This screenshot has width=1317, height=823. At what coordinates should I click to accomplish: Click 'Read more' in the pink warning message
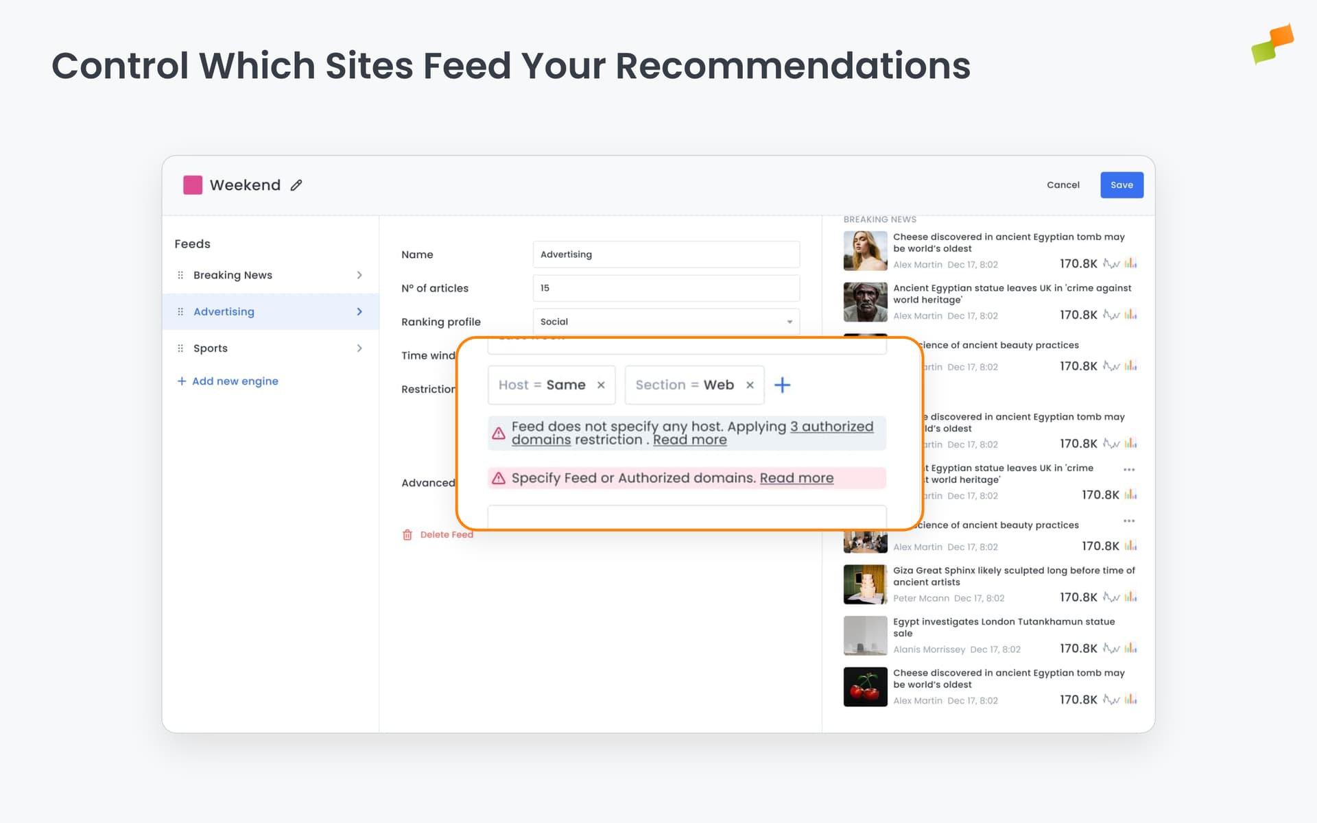796,477
